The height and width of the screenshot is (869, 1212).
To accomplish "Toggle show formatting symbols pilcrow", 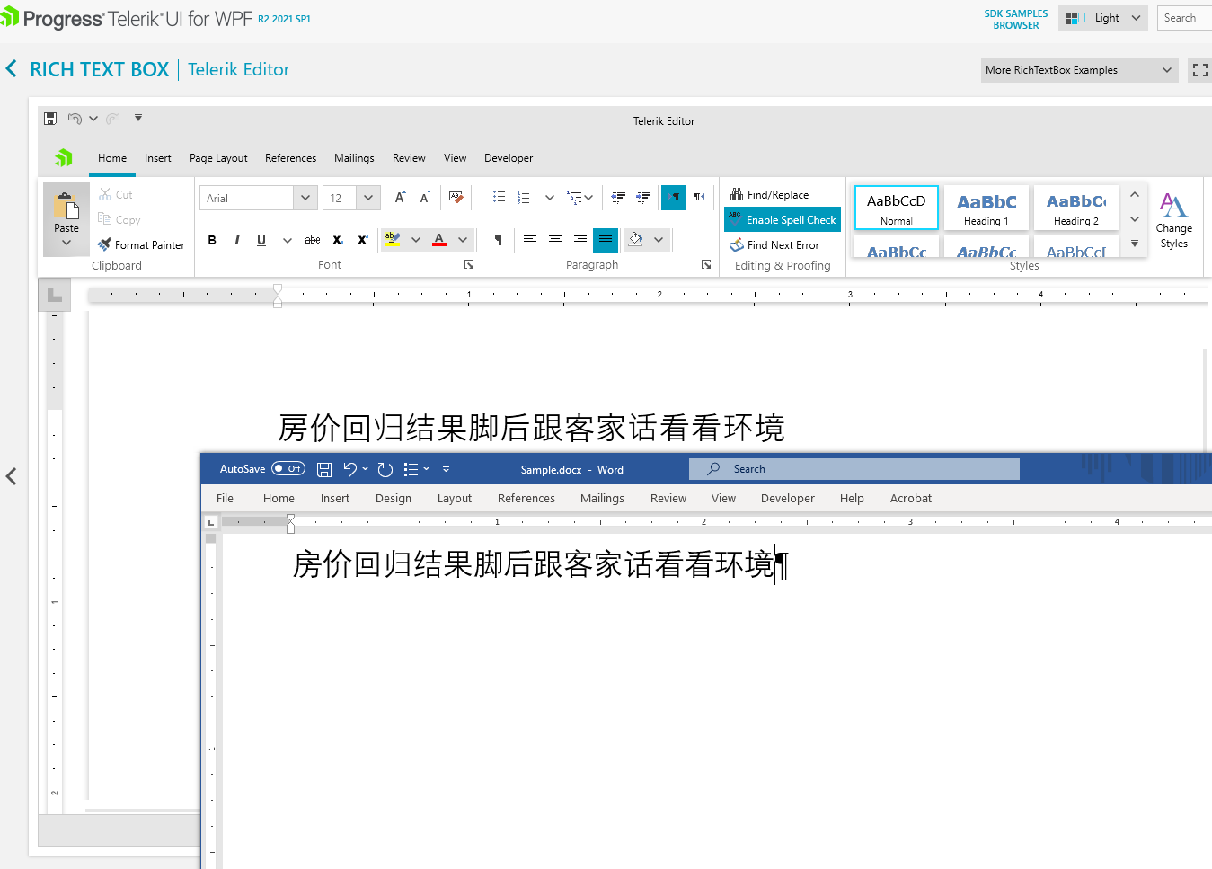I will click(499, 240).
